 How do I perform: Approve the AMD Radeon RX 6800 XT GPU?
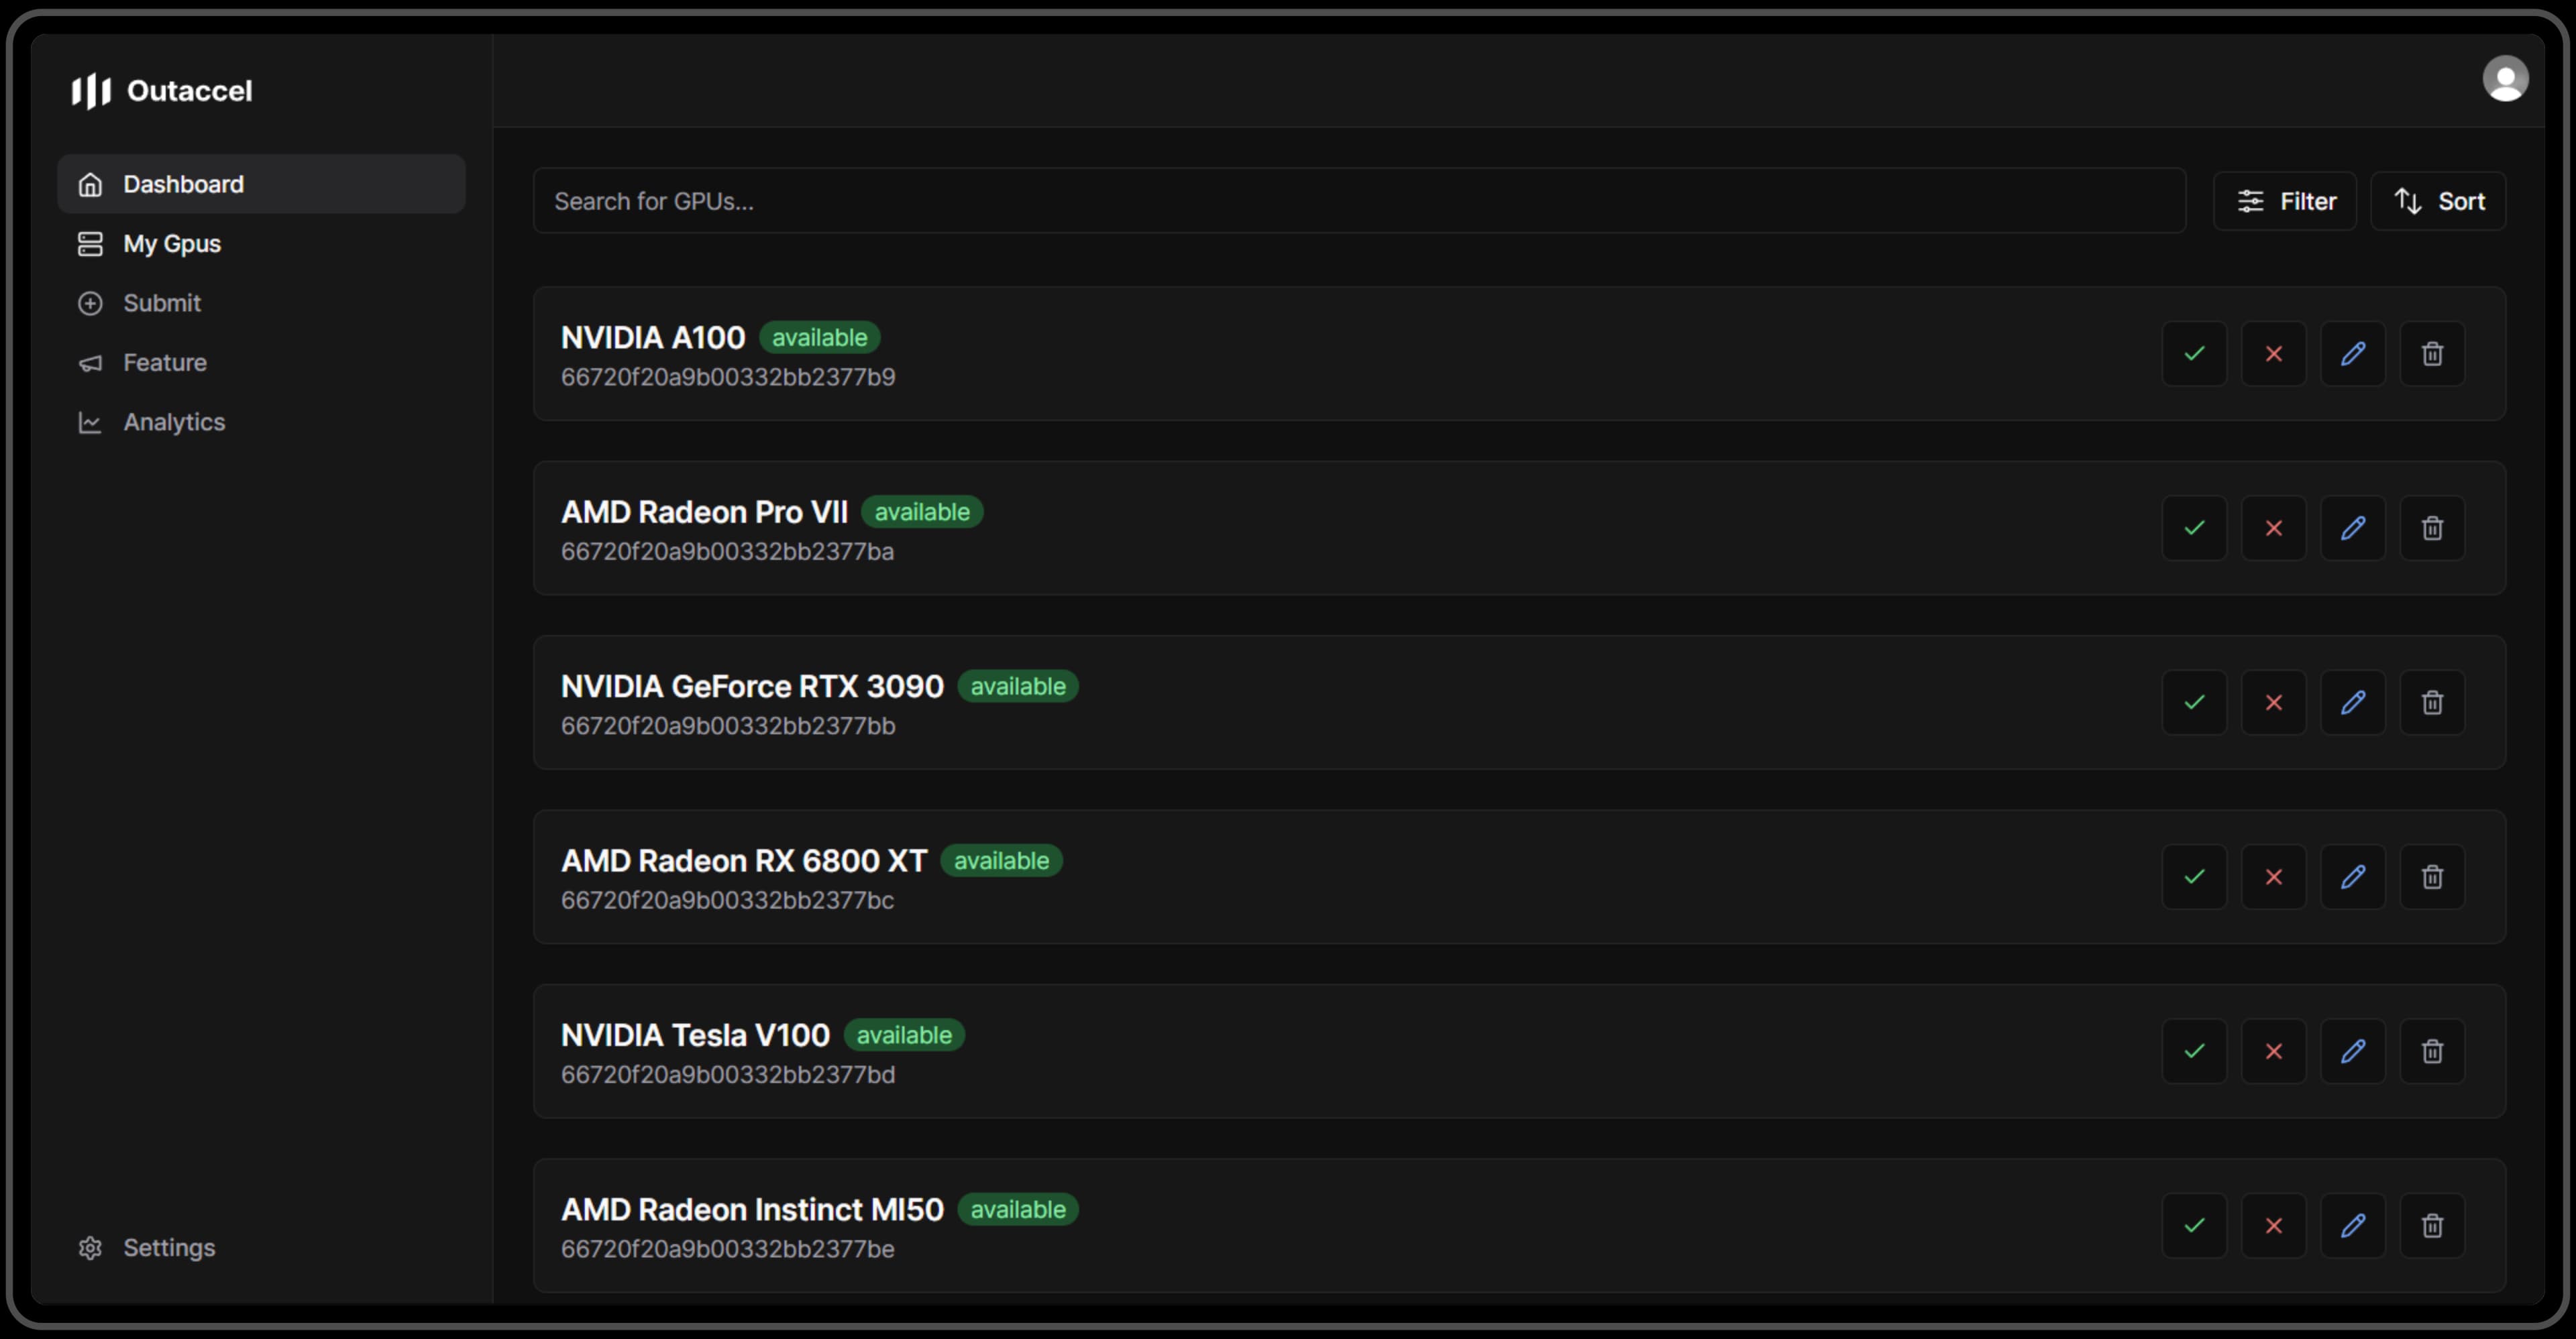pyautogui.click(x=2194, y=876)
